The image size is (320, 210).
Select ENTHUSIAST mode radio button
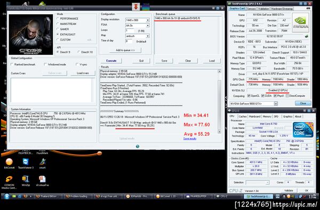[x=58, y=35]
